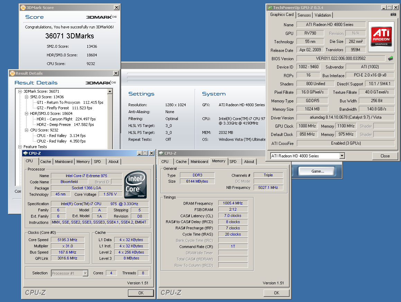The width and height of the screenshot is (401, 302).
Task: Select GT2 - Firefly Forest tree row
Action: pyautogui.click(x=64, y=108)
